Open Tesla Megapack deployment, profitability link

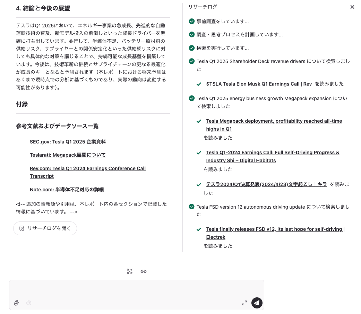point(274,125)
